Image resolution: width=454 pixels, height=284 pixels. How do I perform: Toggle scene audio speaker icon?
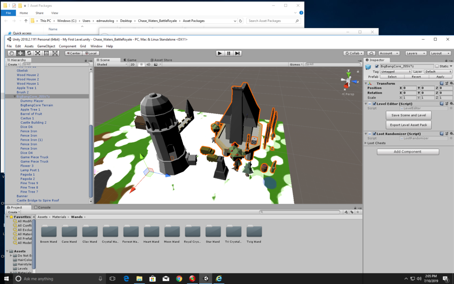[148, 64]
